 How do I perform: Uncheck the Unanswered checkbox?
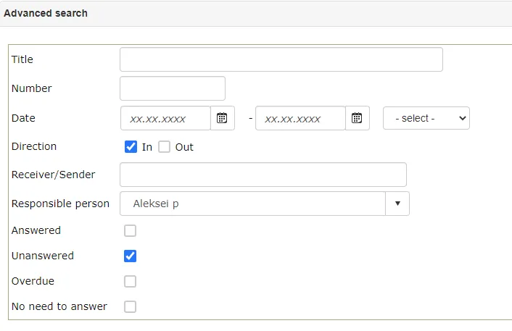[130, 256]
